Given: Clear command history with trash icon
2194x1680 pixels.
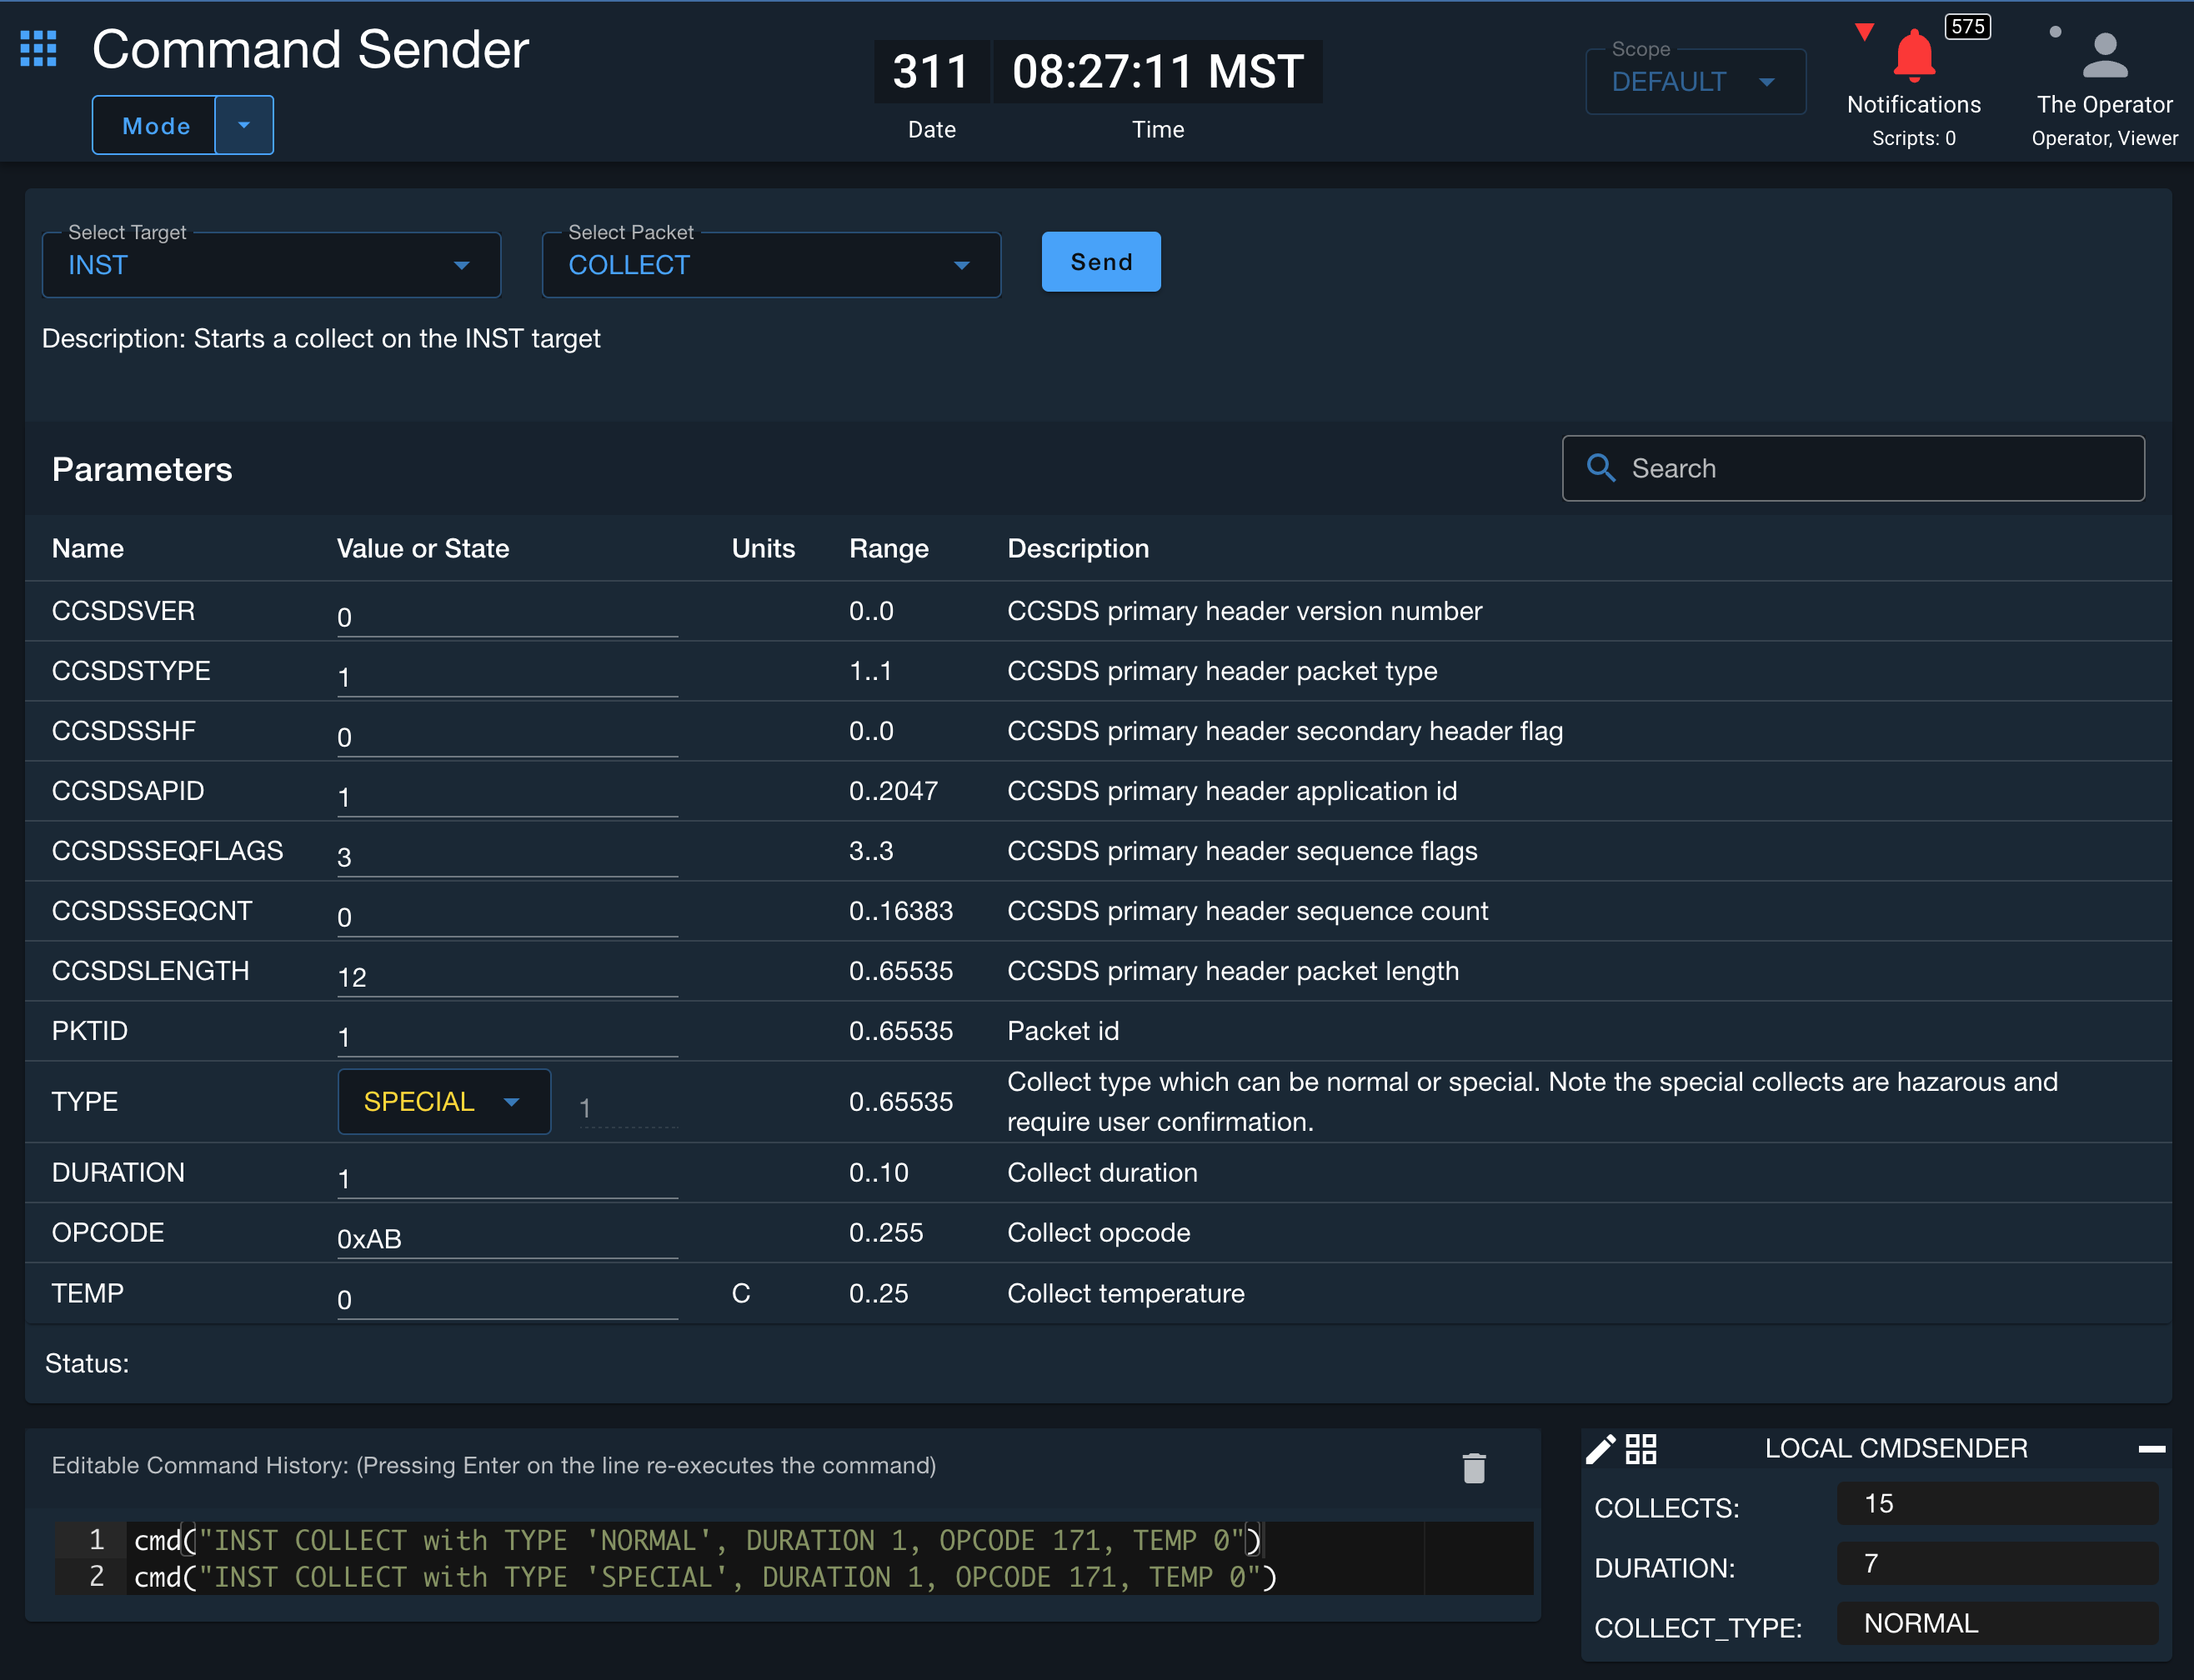Looking at the screenshot, I should click(x=1473, y=1467).
